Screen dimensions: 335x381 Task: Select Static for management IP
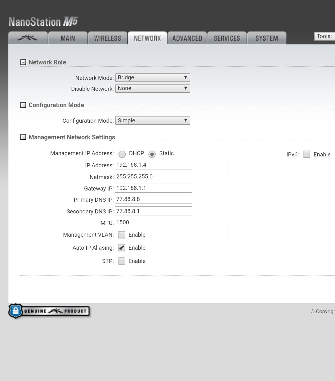tap(152, 154)
